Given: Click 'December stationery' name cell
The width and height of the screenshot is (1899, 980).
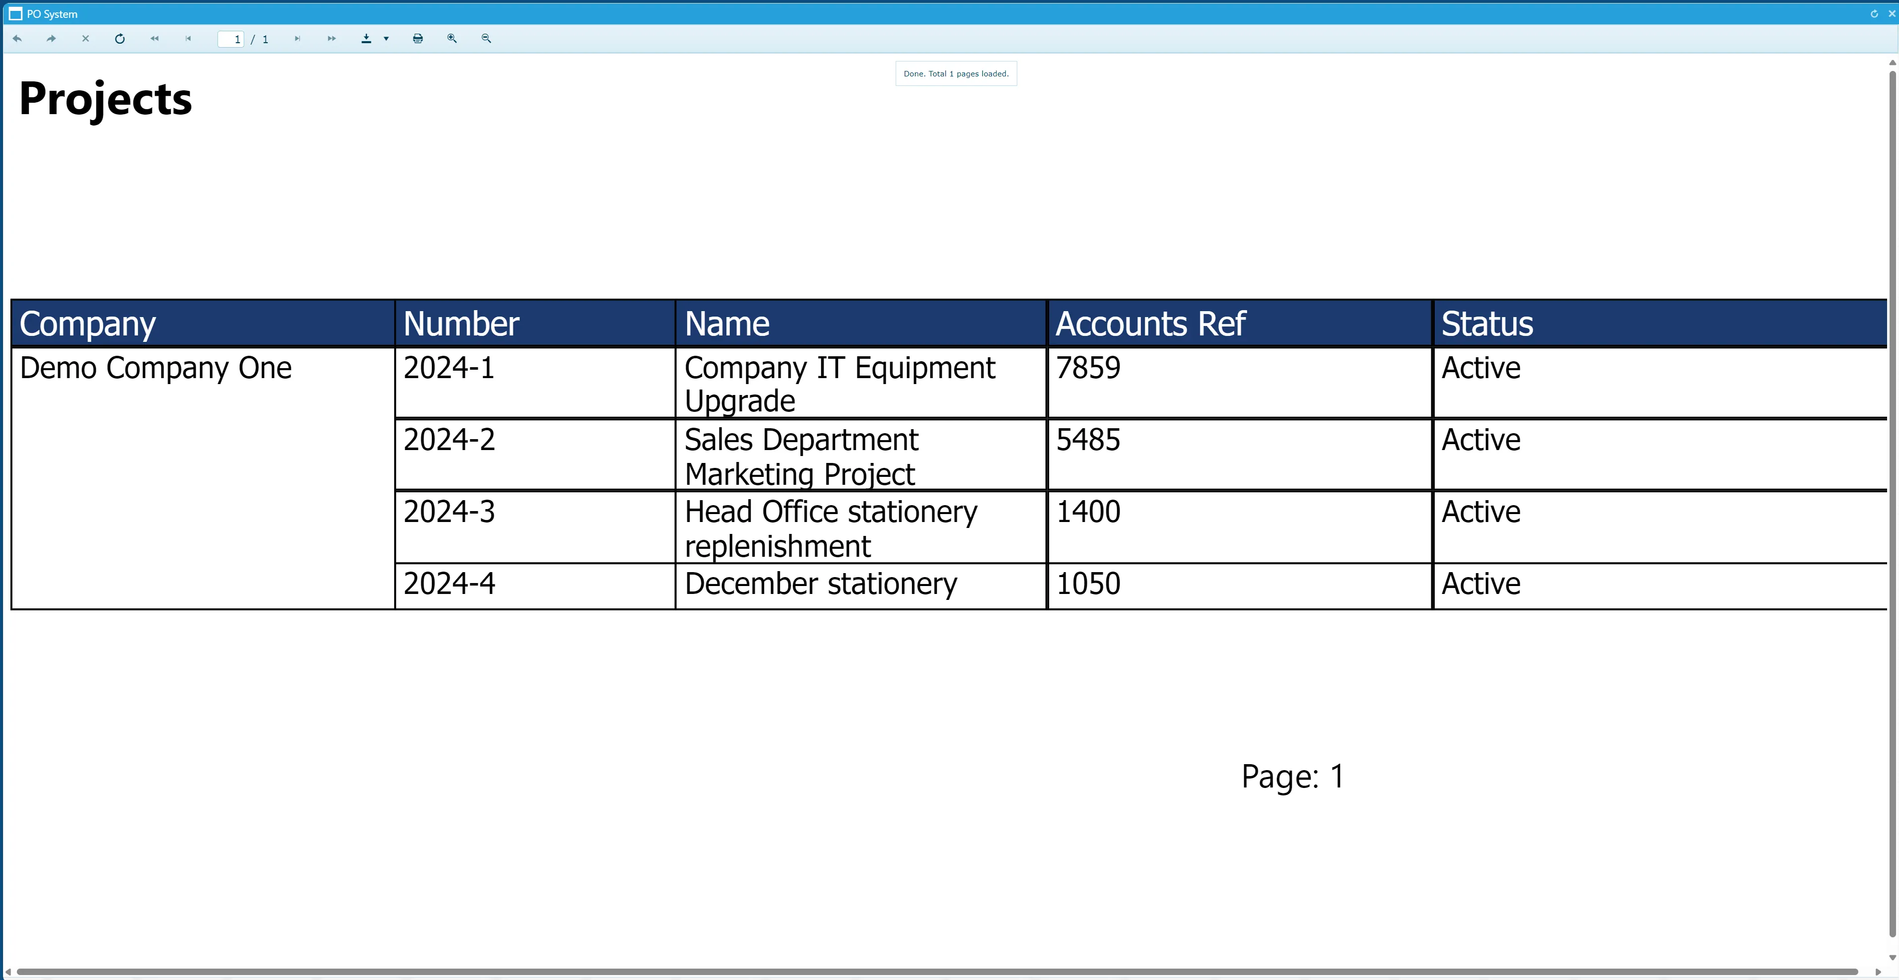Looking at the screenshot, I should click(x=861, y=587).
